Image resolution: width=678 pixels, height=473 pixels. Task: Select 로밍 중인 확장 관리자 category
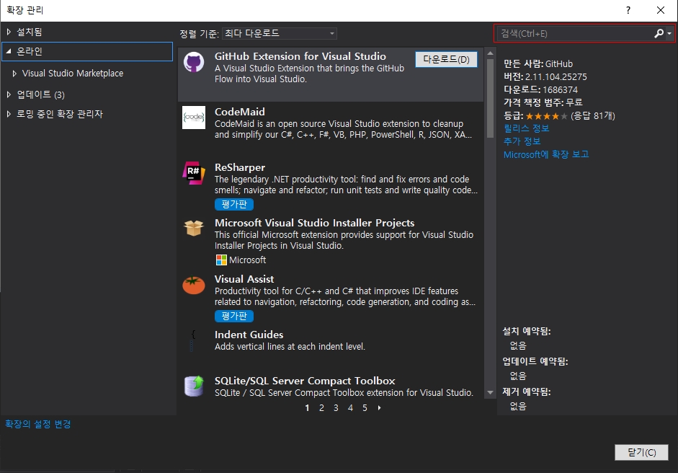60,114
